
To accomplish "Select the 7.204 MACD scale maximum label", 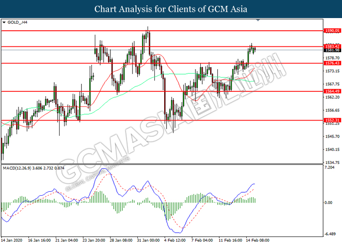I will [x=329, y=167].
